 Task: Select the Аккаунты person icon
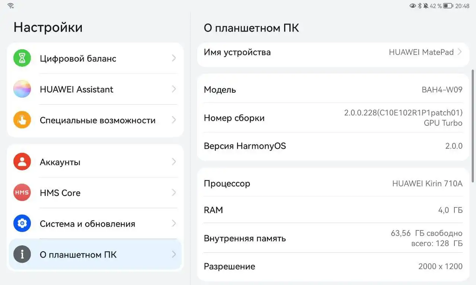tap(22, 161)
